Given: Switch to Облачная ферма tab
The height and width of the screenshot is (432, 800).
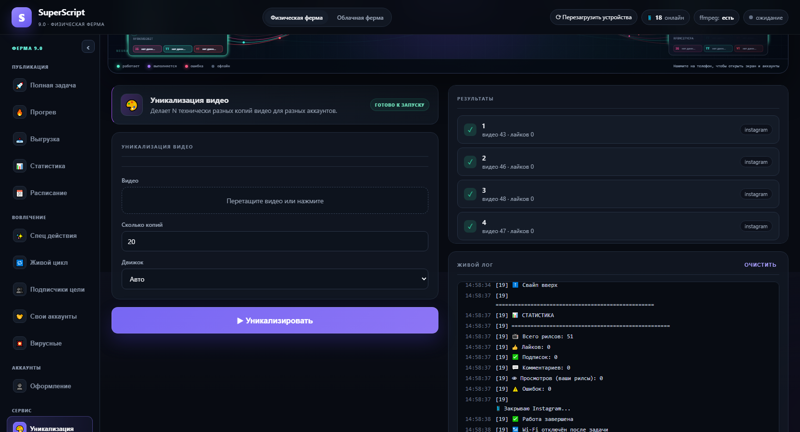Looking at the screenshot, I should click(x=360, y=18).
